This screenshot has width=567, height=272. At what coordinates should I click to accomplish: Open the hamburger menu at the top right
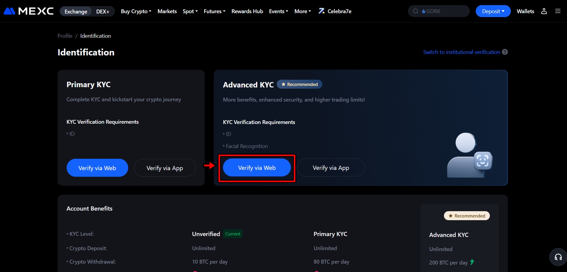coord(558,11)
